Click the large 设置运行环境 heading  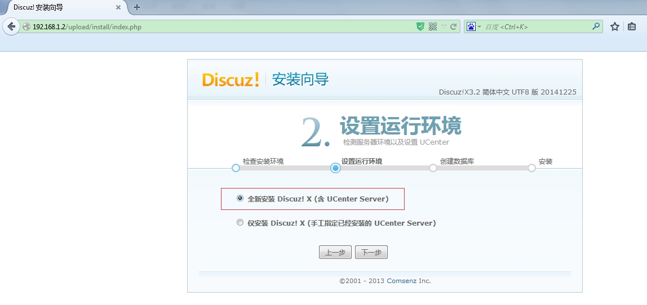(401, 125)
